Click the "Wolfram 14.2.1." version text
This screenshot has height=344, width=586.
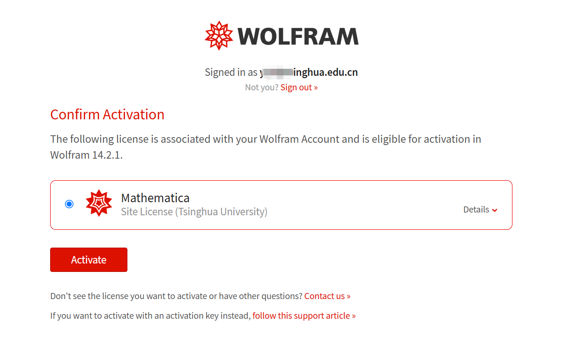[86, 155]
